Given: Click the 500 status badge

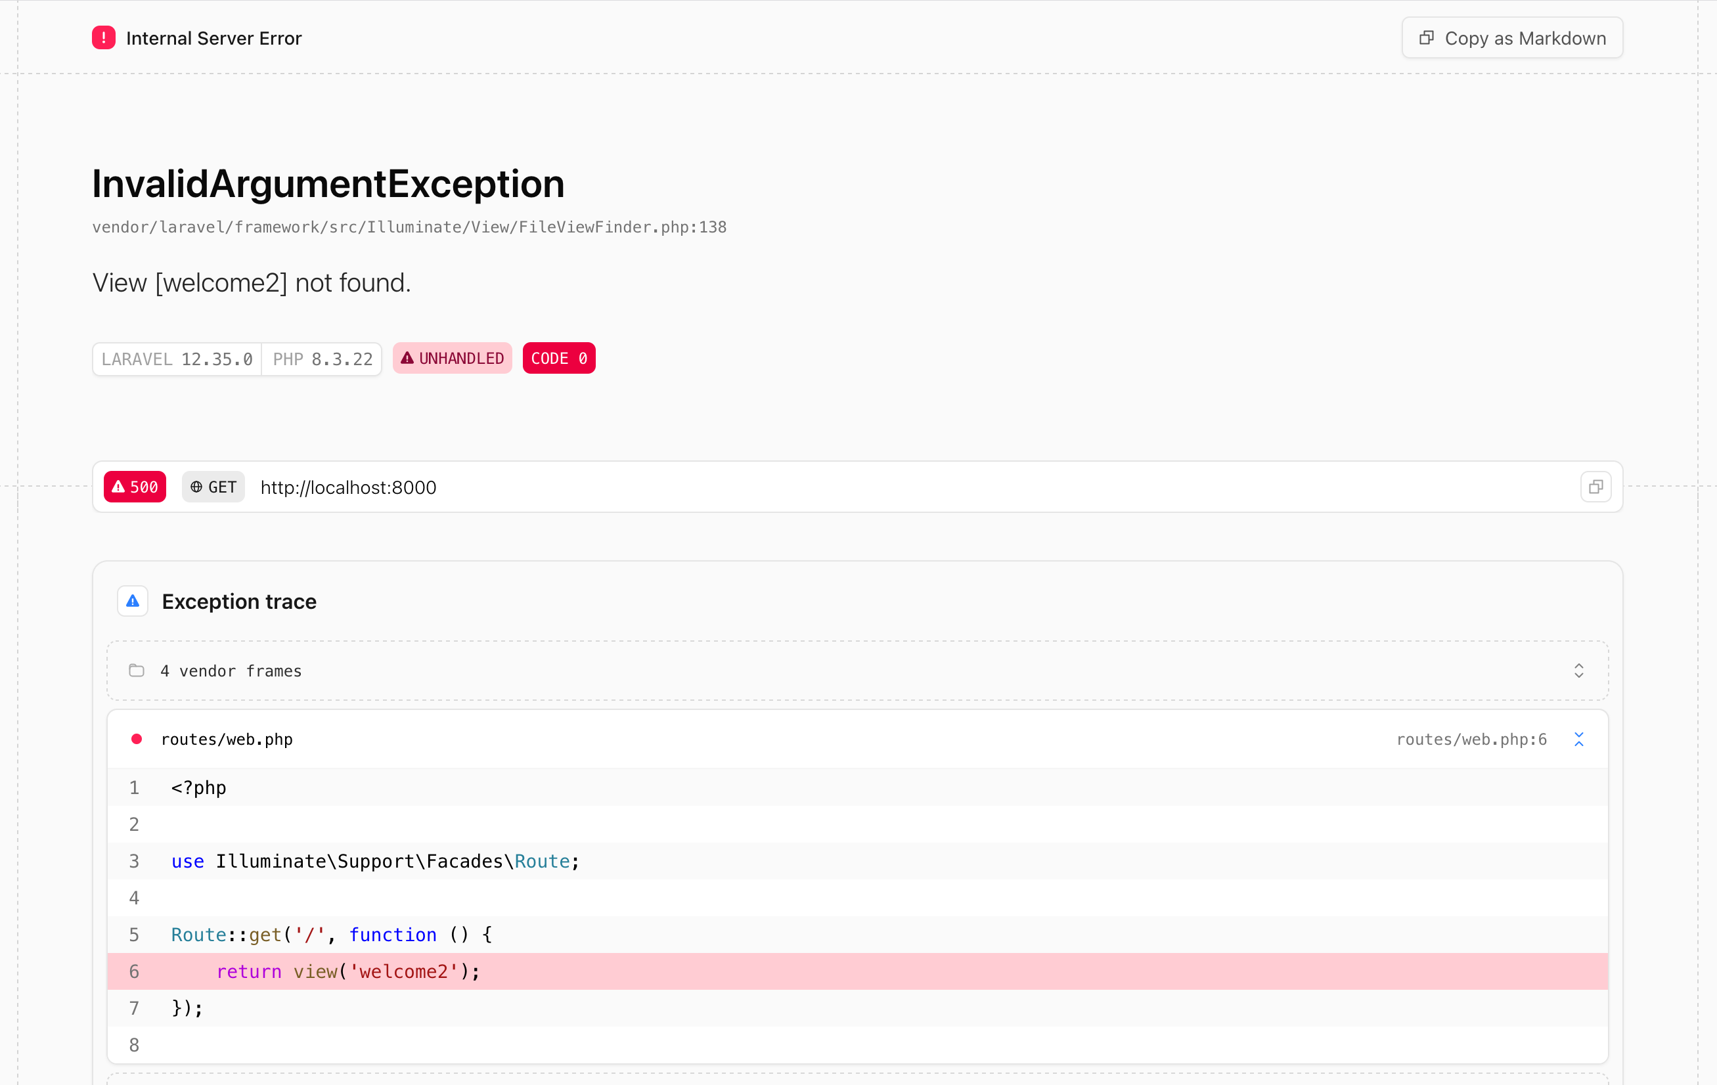Looking at the screenshot, I should click(135, 487).
